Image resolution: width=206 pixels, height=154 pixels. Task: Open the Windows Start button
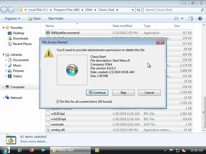click(5, 150)
